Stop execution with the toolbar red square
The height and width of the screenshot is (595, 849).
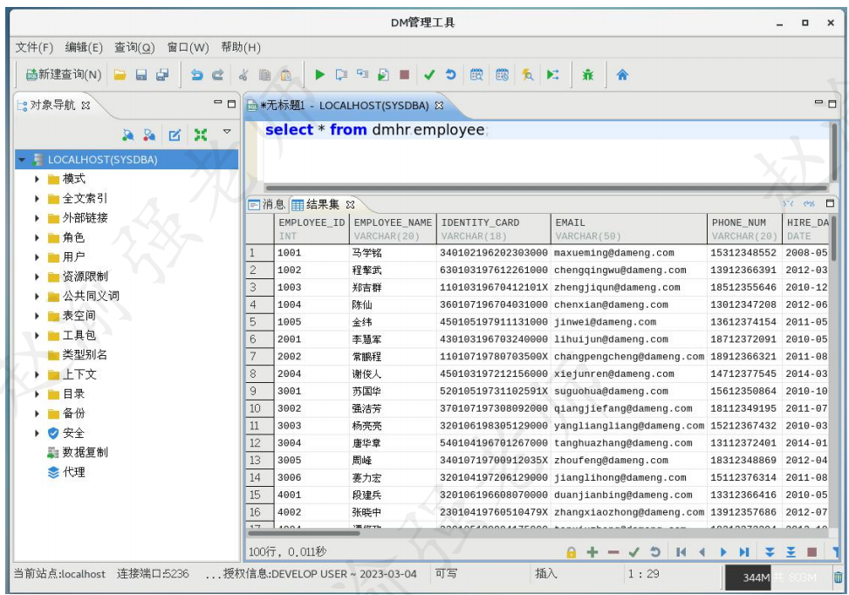(404, 75)
